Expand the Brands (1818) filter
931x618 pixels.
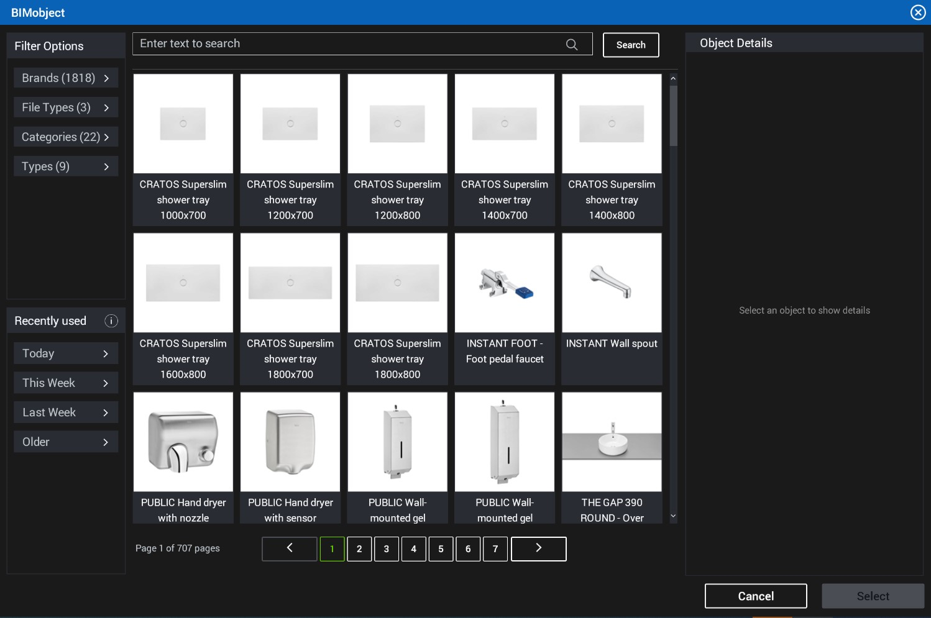[x=66, y=78]
